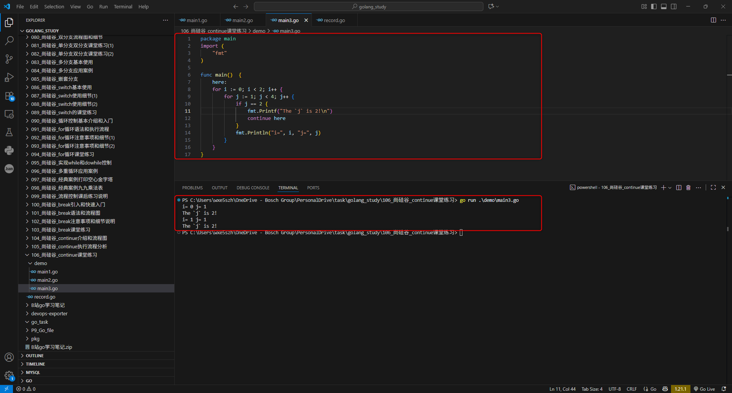
Task: Open terminal panel More Actions menu
Action: [698, 187]
